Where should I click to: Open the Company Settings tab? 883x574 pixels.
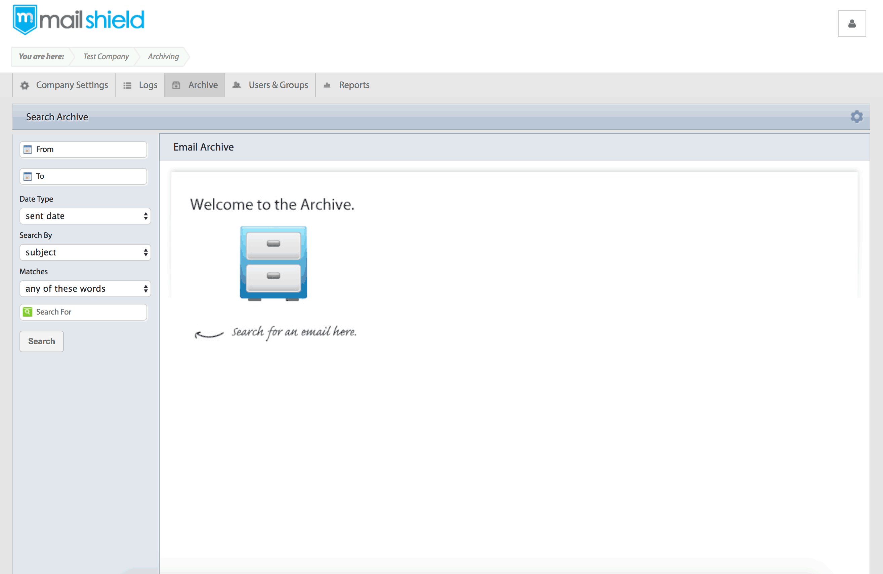[64, 85]
